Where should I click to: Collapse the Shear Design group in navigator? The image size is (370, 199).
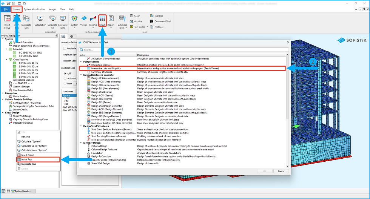point(3,113)
